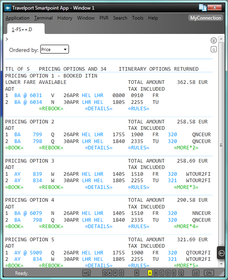Click the 1G status bar indicator

pyautogui.click(x=196, y=273)
